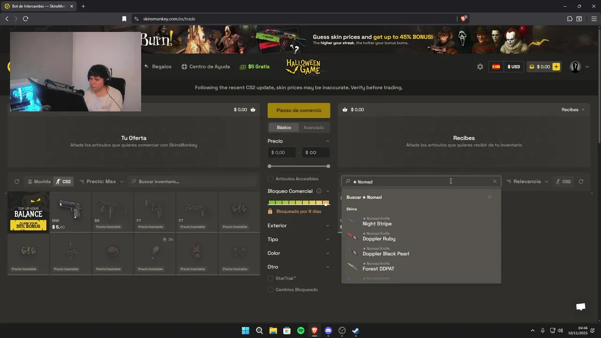Refresh your inventory with reload icon

(17, 182)
